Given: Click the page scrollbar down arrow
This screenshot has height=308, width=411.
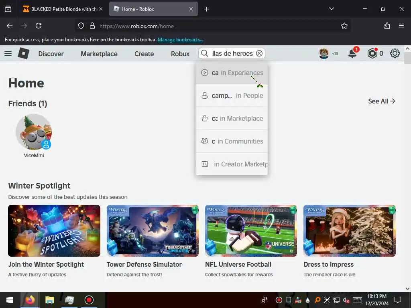Looking at the screenshot, I should point(407,289).
